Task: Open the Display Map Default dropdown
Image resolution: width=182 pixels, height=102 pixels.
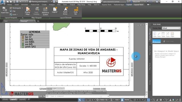Action: 171,28
